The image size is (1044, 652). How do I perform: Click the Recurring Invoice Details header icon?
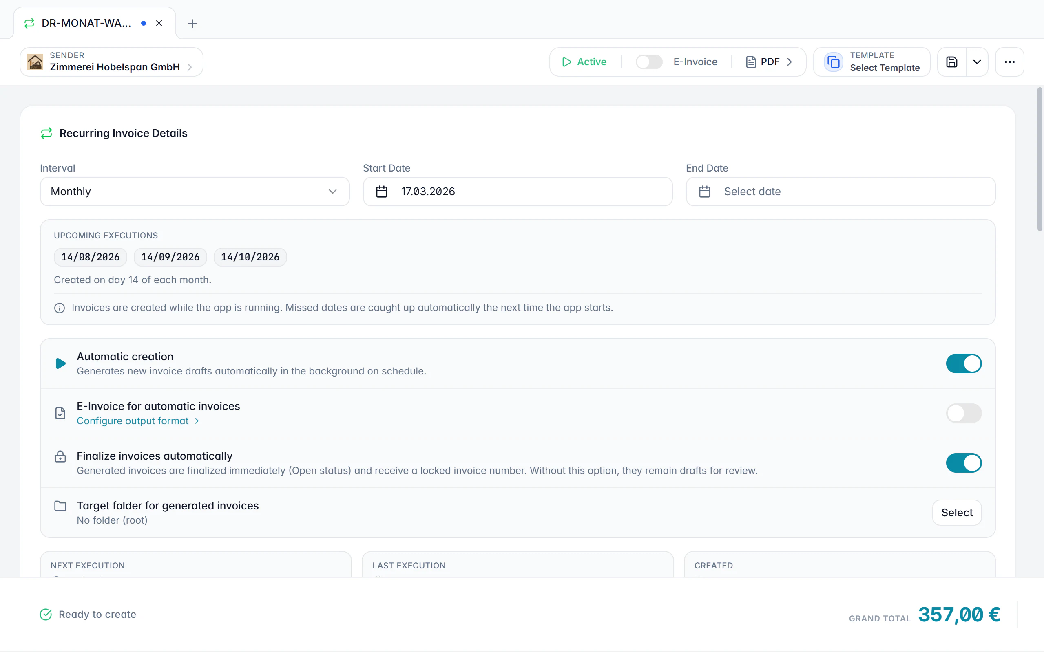click(x=46, y=133)
